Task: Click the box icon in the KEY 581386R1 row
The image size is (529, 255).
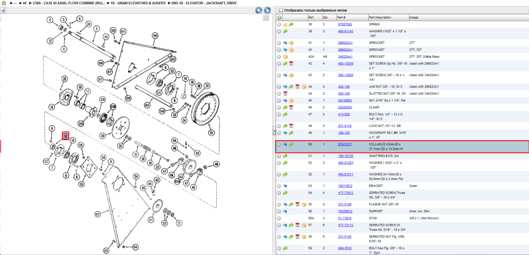Action: pyautogui.click(x=291, y=101)
